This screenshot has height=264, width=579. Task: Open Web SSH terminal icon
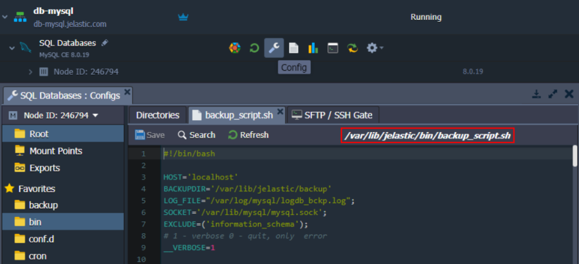tap(333, 48)
